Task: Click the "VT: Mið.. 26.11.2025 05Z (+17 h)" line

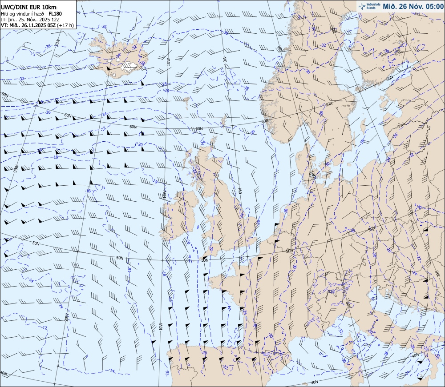Action: point(37,25)
